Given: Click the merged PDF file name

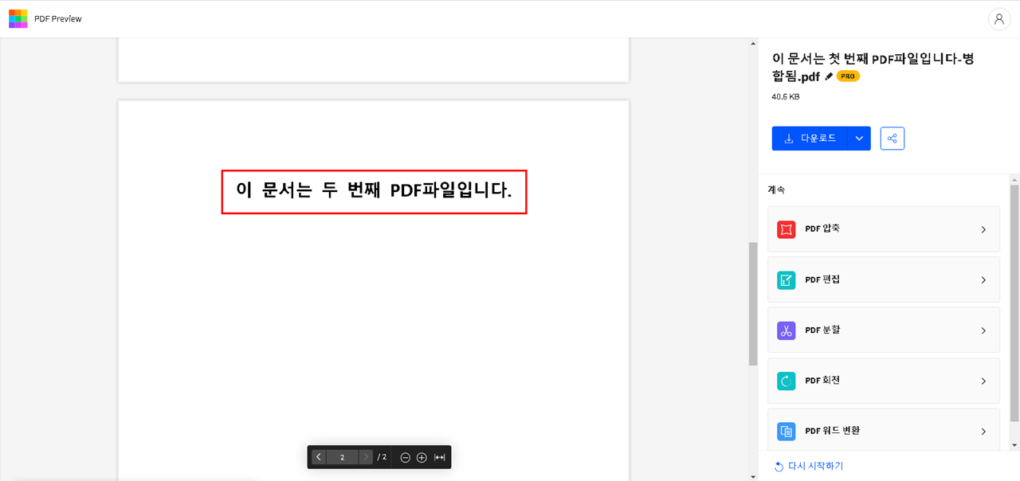Looking at the screenshot, I should pos(873,68).
